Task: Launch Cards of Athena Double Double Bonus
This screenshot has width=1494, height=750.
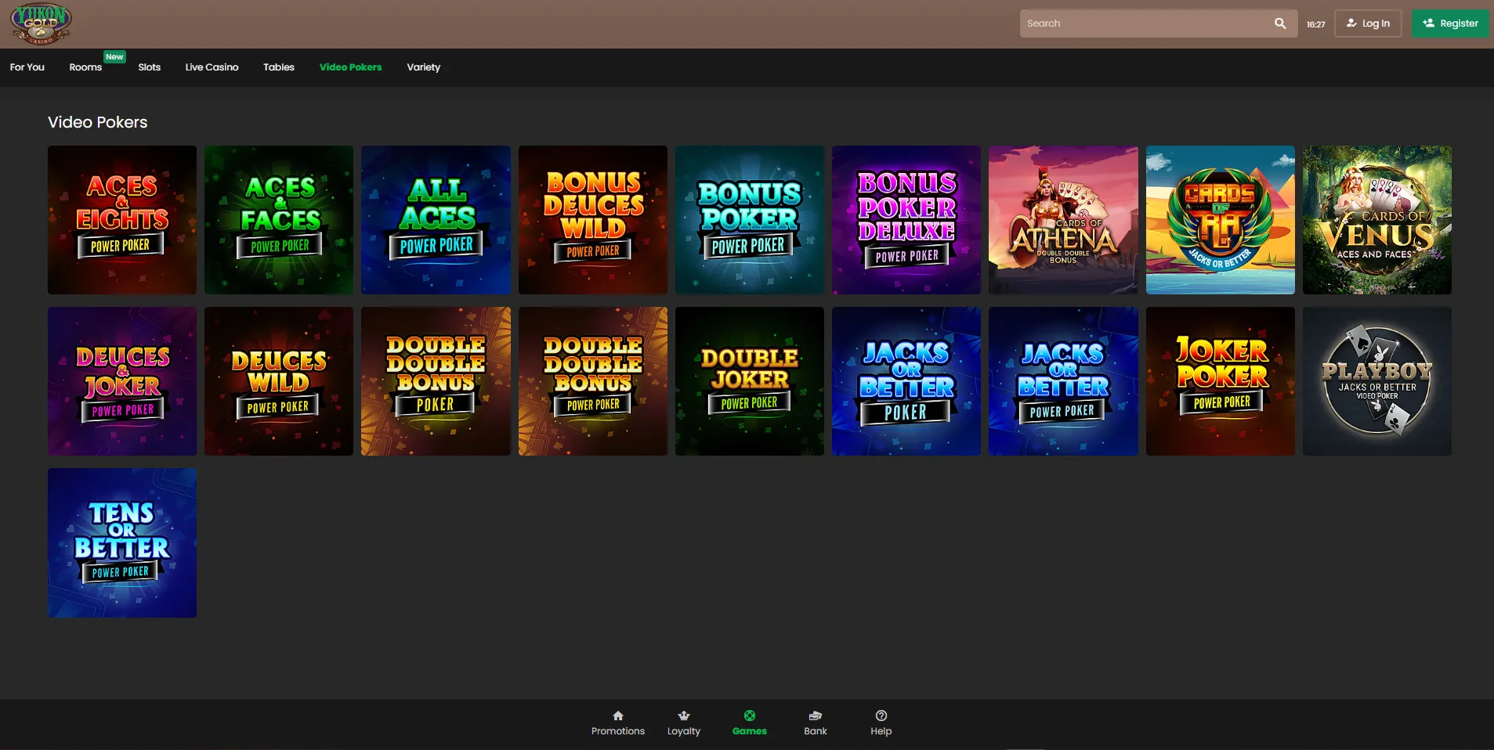Action: pos(1063,220)
